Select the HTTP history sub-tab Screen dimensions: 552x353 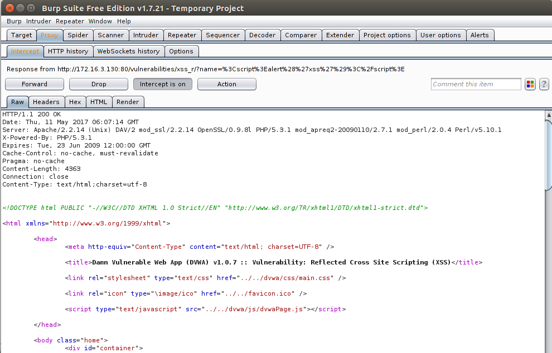point(68,51)
